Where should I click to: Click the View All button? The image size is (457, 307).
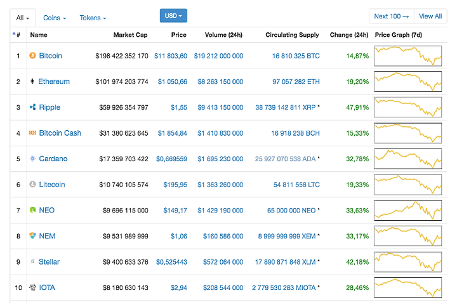pyautogui.click(x=430, y=16)
